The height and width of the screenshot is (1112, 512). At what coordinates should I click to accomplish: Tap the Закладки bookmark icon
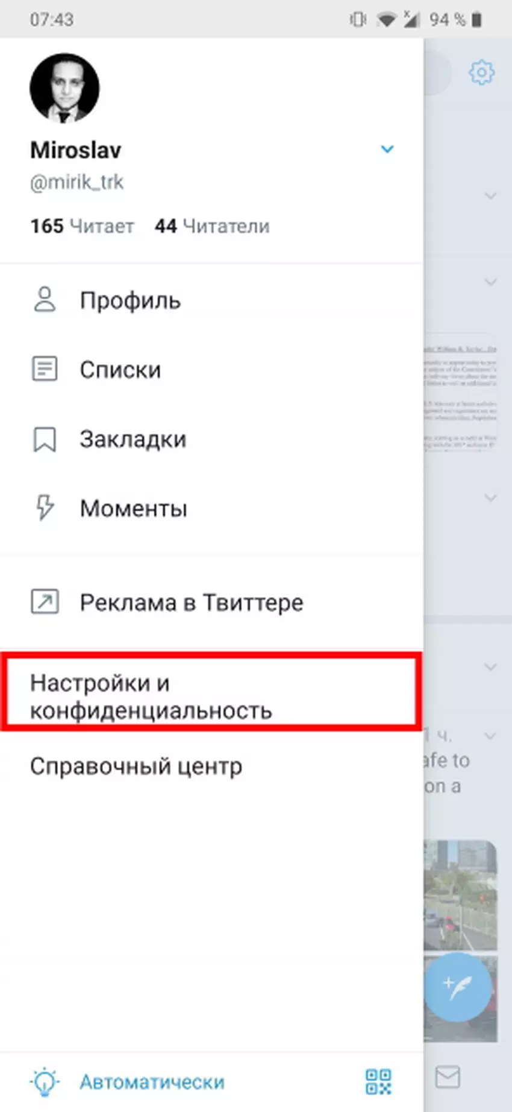45,439
